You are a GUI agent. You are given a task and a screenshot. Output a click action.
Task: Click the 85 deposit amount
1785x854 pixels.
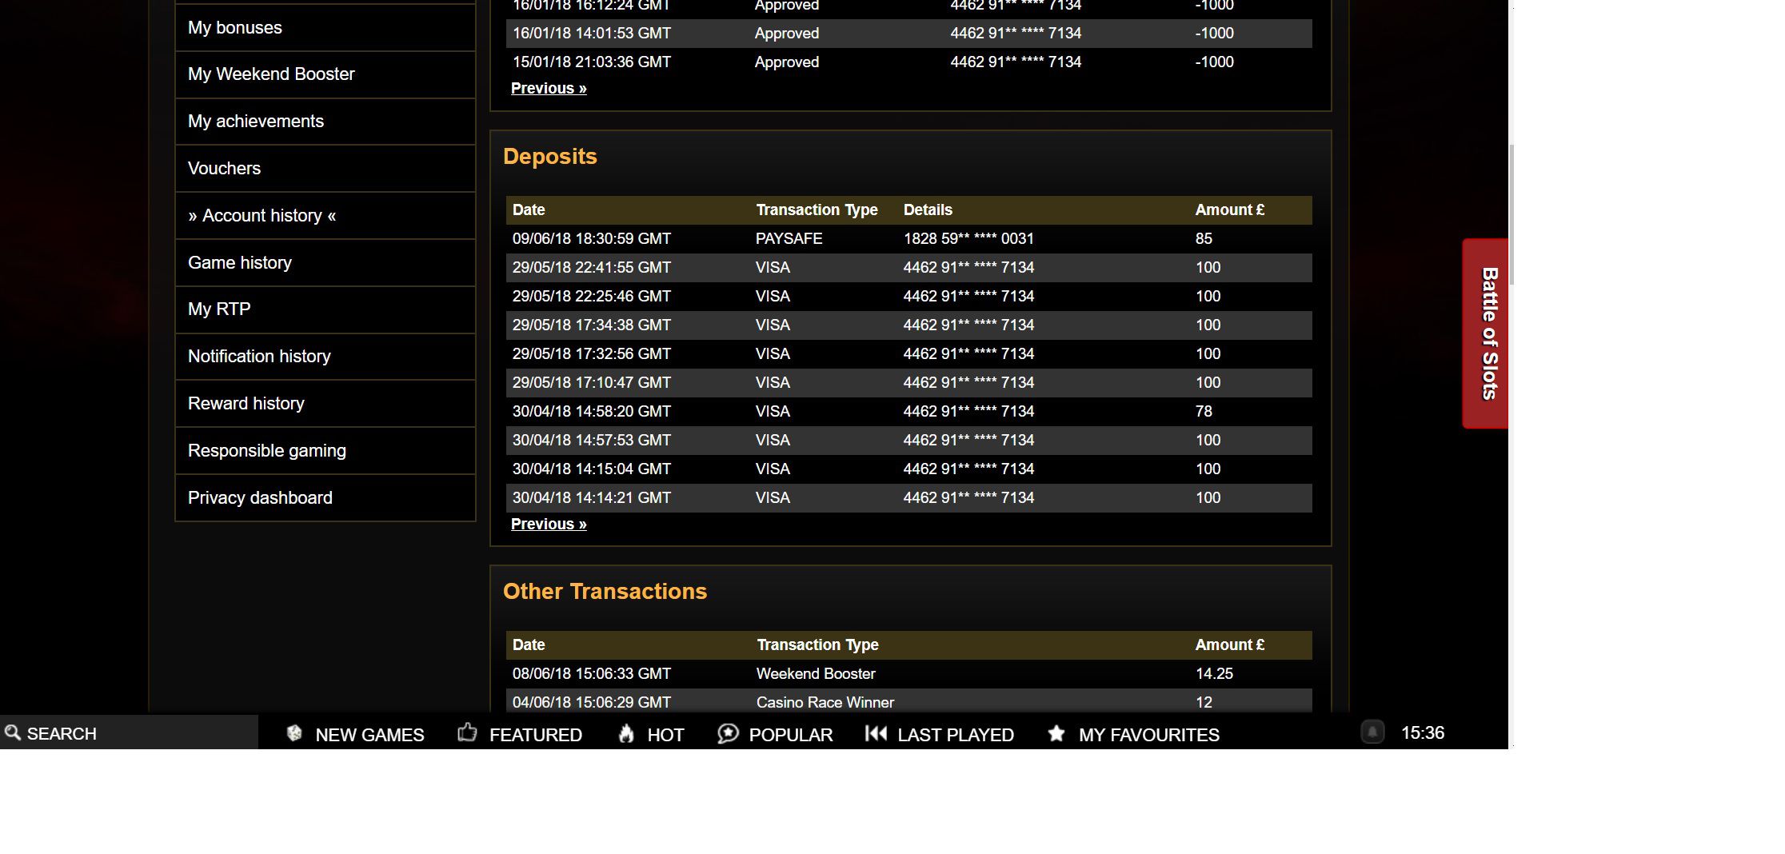(1204, 239)
